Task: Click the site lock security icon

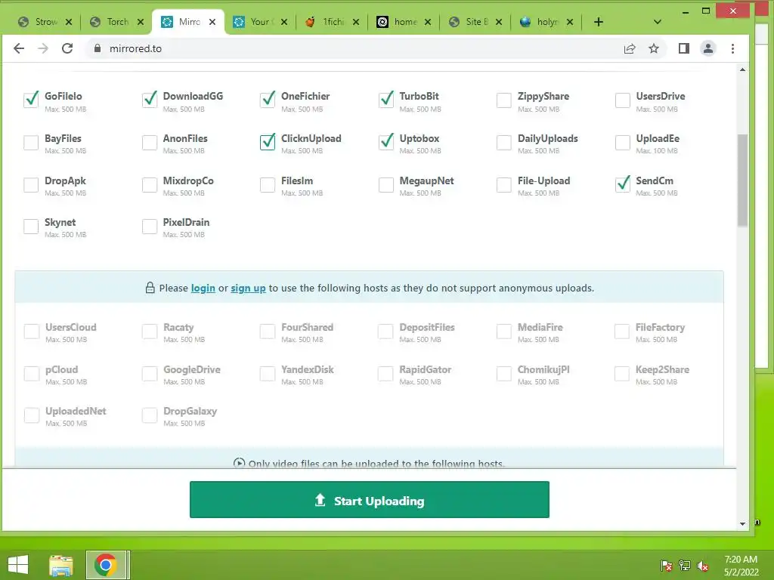Action: click(98, 48)
